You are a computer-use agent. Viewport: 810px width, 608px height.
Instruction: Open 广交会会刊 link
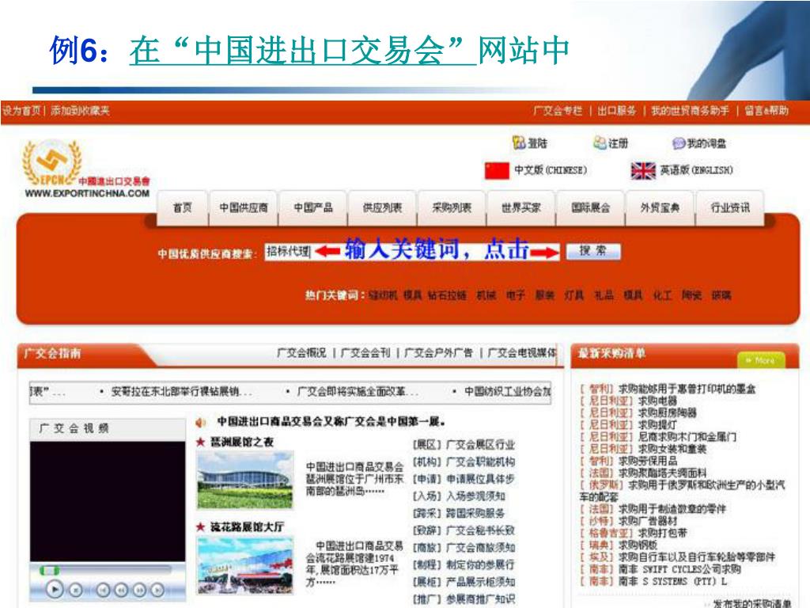(365, 352)
